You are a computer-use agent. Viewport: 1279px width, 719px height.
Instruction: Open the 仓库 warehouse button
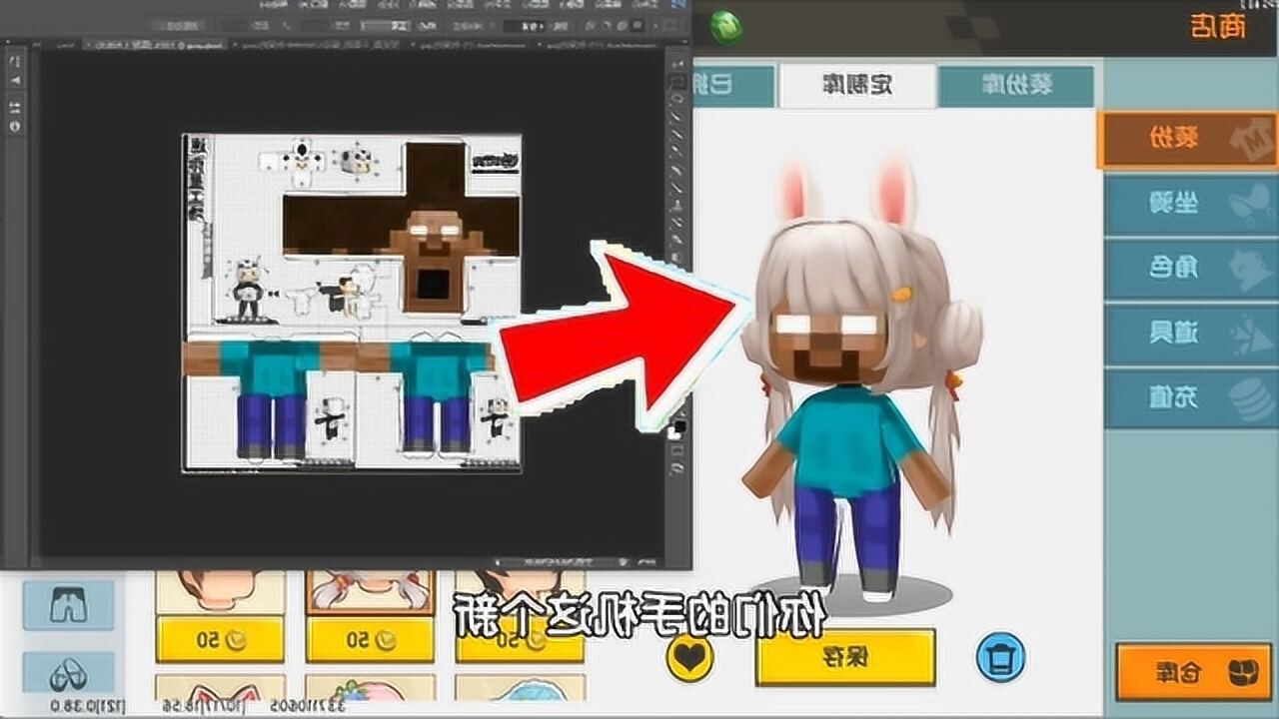coord(1193,673)
